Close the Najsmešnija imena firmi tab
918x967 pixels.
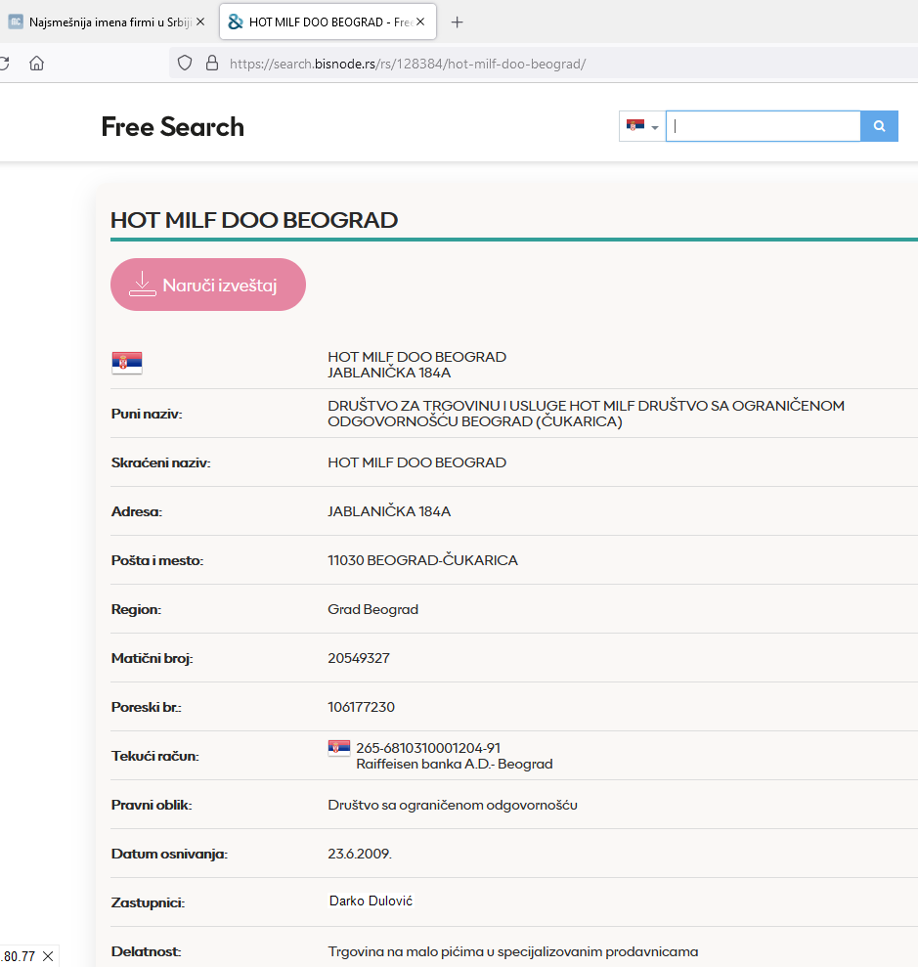tap(200, 22)
